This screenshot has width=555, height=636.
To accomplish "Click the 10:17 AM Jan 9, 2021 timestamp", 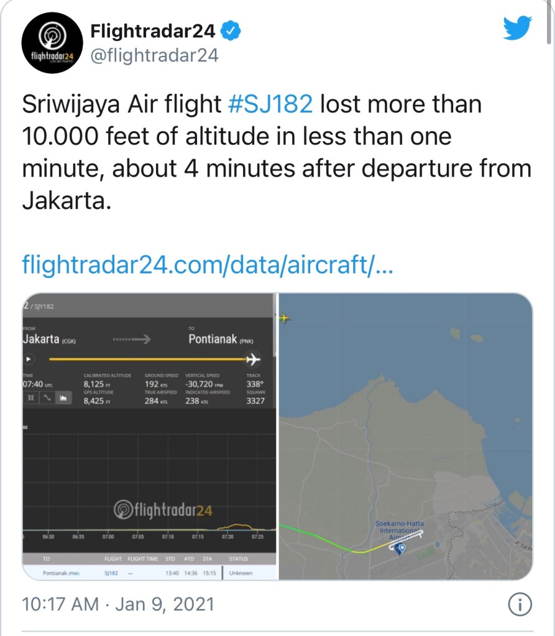I will [x=118, y=604].
